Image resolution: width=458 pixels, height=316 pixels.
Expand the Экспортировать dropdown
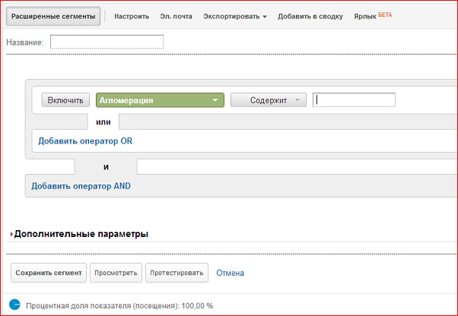(x=234, y=16)
